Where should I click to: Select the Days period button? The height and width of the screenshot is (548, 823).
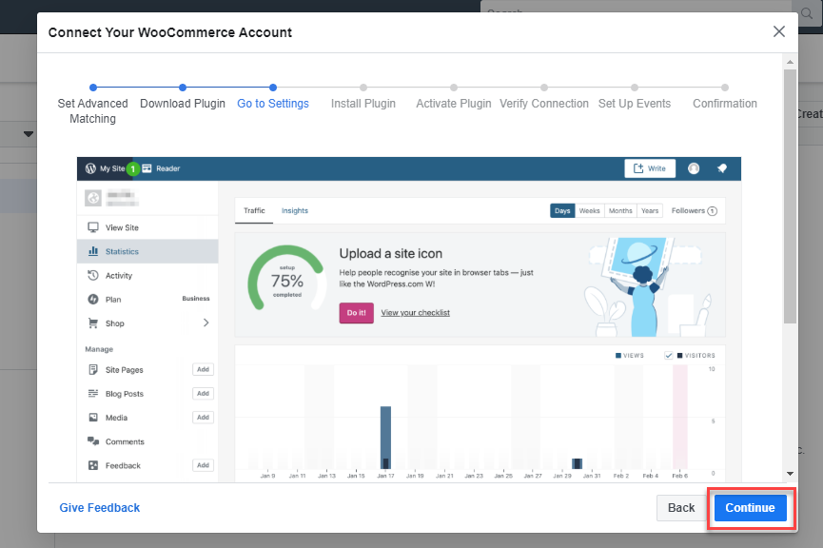pyautogui.click(x=562, y=210)
